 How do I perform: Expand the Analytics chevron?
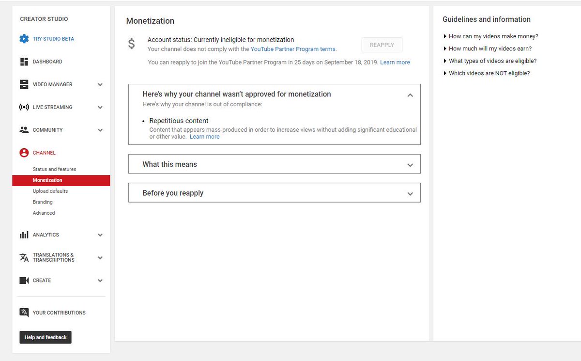pos(100,235)
